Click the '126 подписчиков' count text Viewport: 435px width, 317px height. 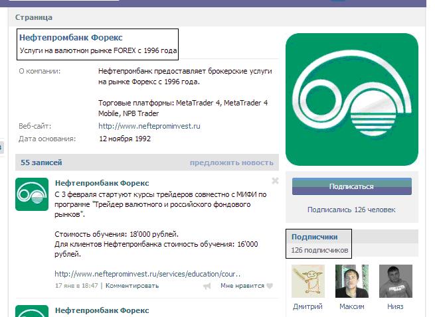319,250
